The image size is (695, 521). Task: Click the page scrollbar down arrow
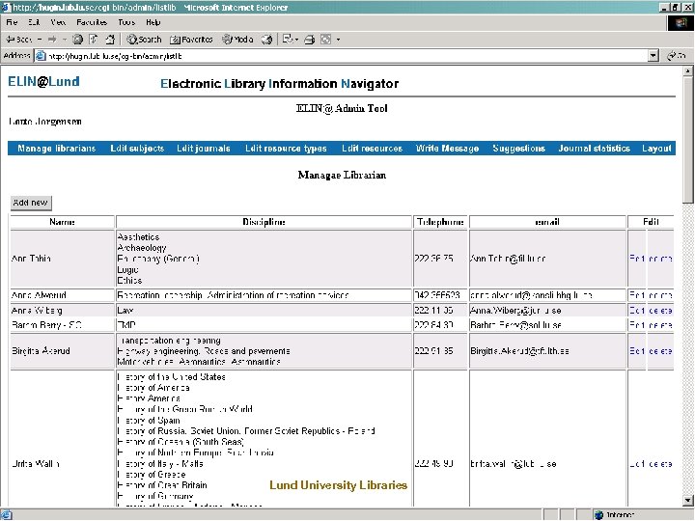click(688, 501)
